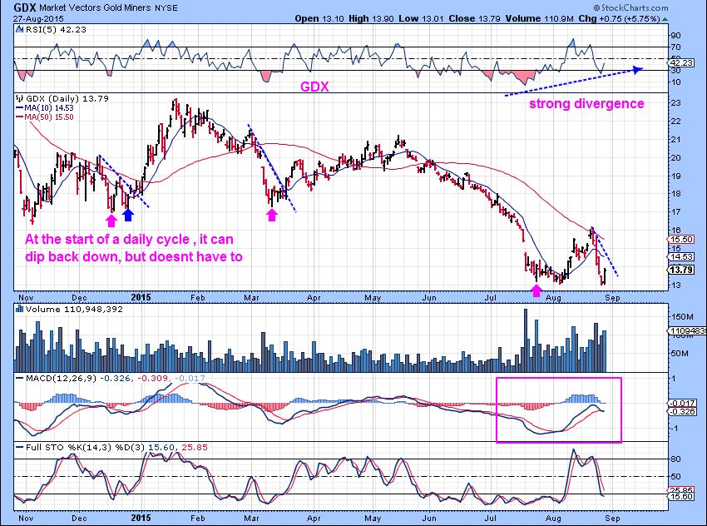
Task: Click the -0.326 MACD tag on right axis
Action: (x=681, y=412)
